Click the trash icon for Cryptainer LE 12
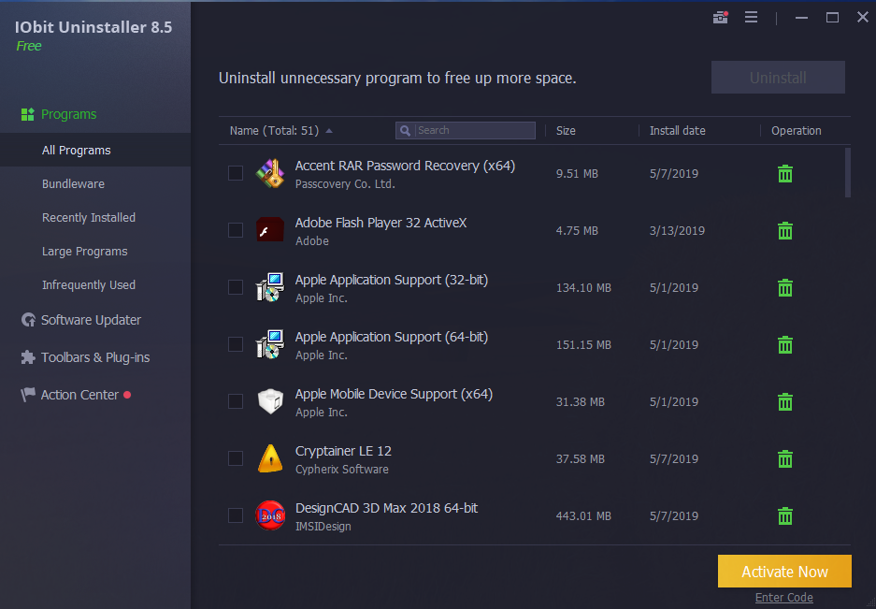 785,459
